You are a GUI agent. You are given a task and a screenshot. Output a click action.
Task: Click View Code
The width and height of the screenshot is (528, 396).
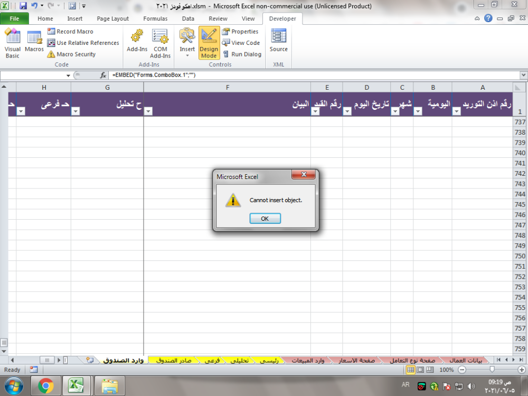pyautogui.click(x=241, y=43)
